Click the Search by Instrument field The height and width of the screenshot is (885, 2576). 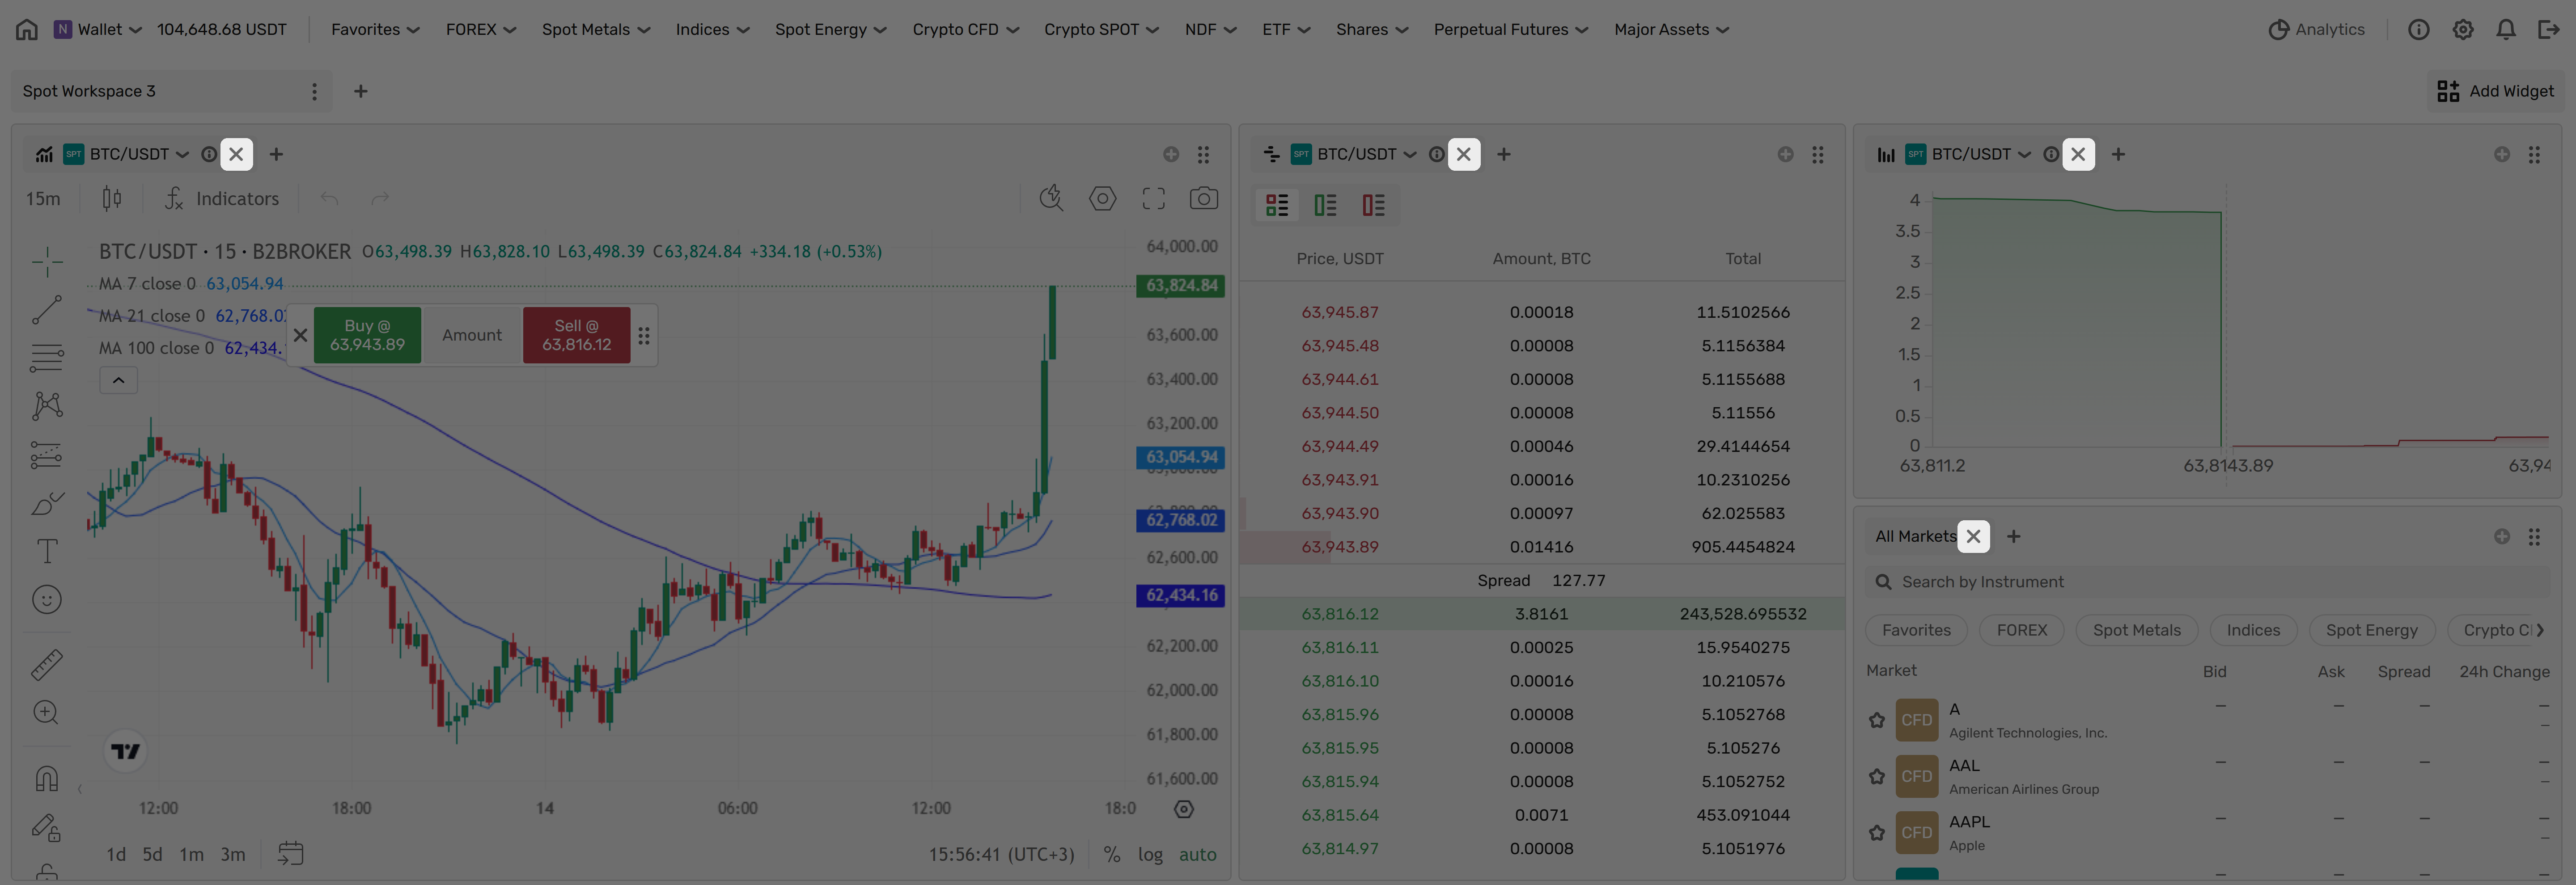coord(2206,582)
